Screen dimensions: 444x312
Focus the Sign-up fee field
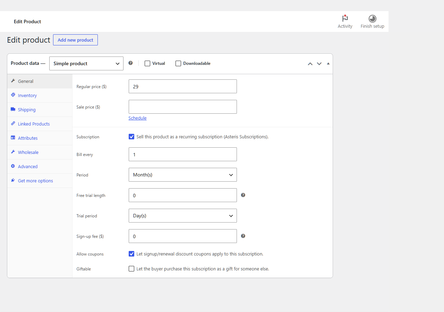pos(183,236)
